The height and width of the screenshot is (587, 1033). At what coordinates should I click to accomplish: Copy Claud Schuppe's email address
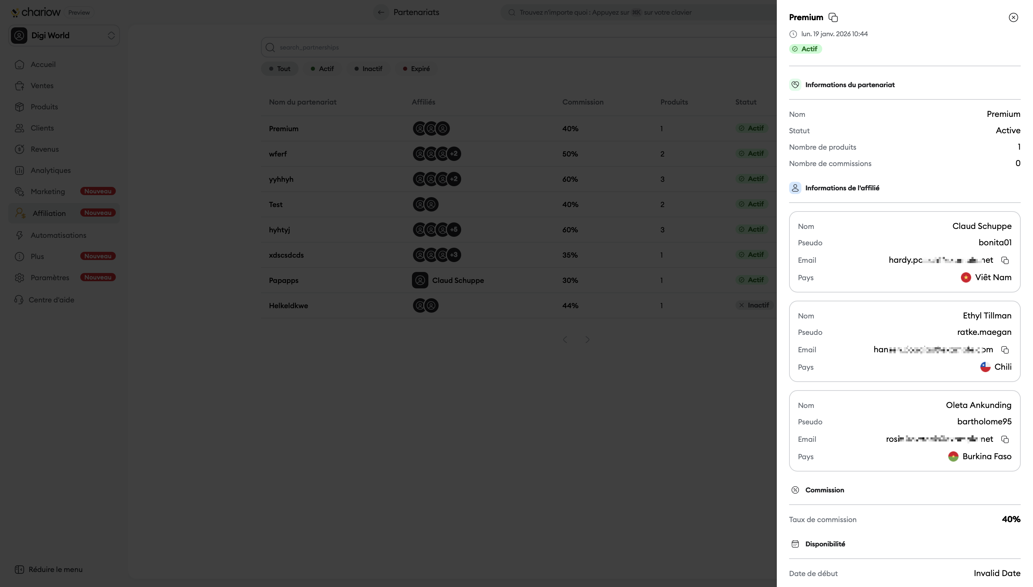[1005, 260]
